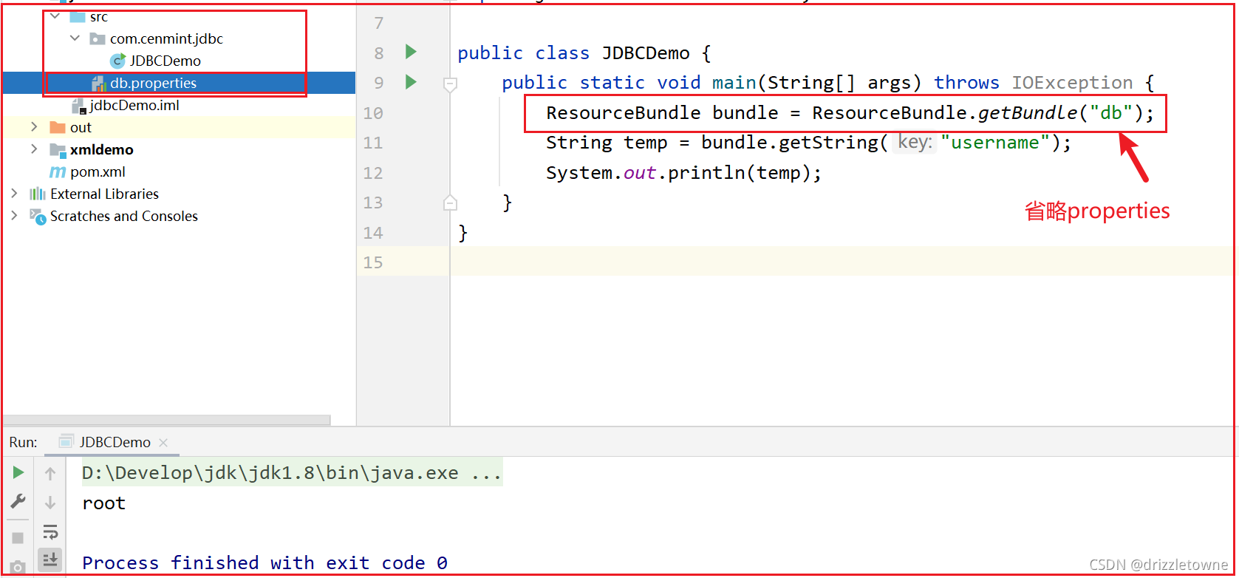The width and height of the screenshot is (1239, 578).
Task: Select the xmldemo module row
Action: point(179,149)
